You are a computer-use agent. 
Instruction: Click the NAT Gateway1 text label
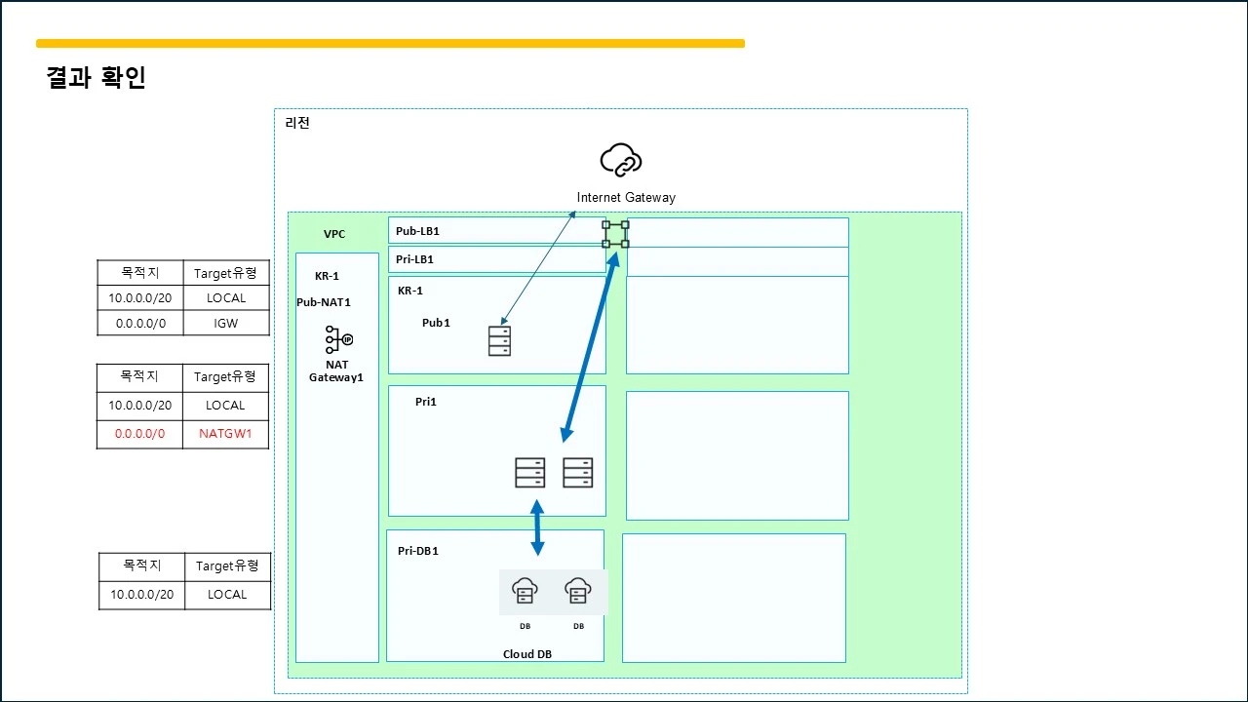336,370
